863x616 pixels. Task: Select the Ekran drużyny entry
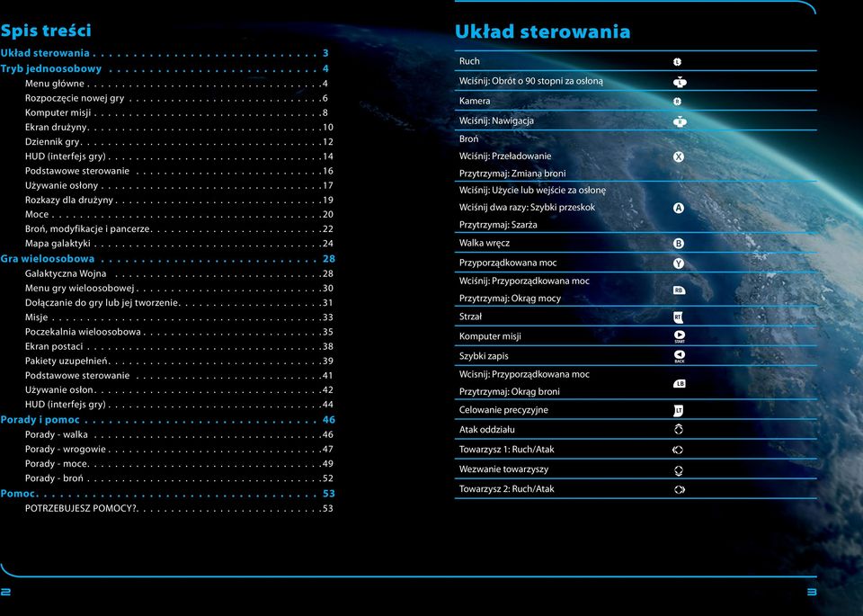point(179,127)
